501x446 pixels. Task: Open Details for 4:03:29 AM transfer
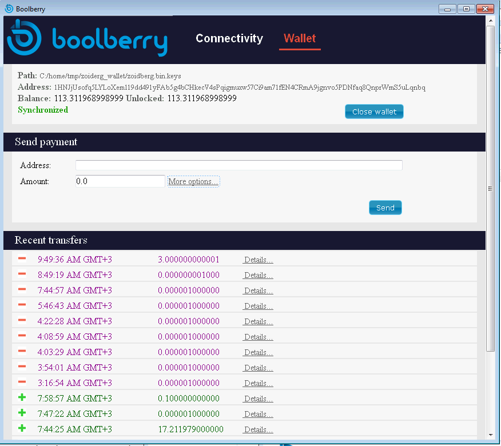[258, 352]
